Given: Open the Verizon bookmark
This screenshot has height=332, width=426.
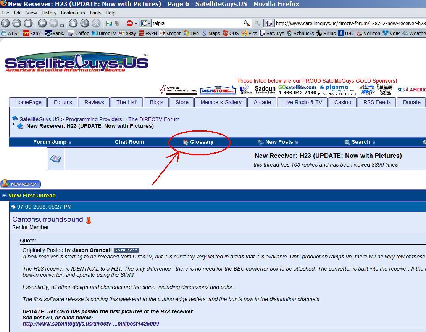Looking at the screenshot, I should pos(368,34).
